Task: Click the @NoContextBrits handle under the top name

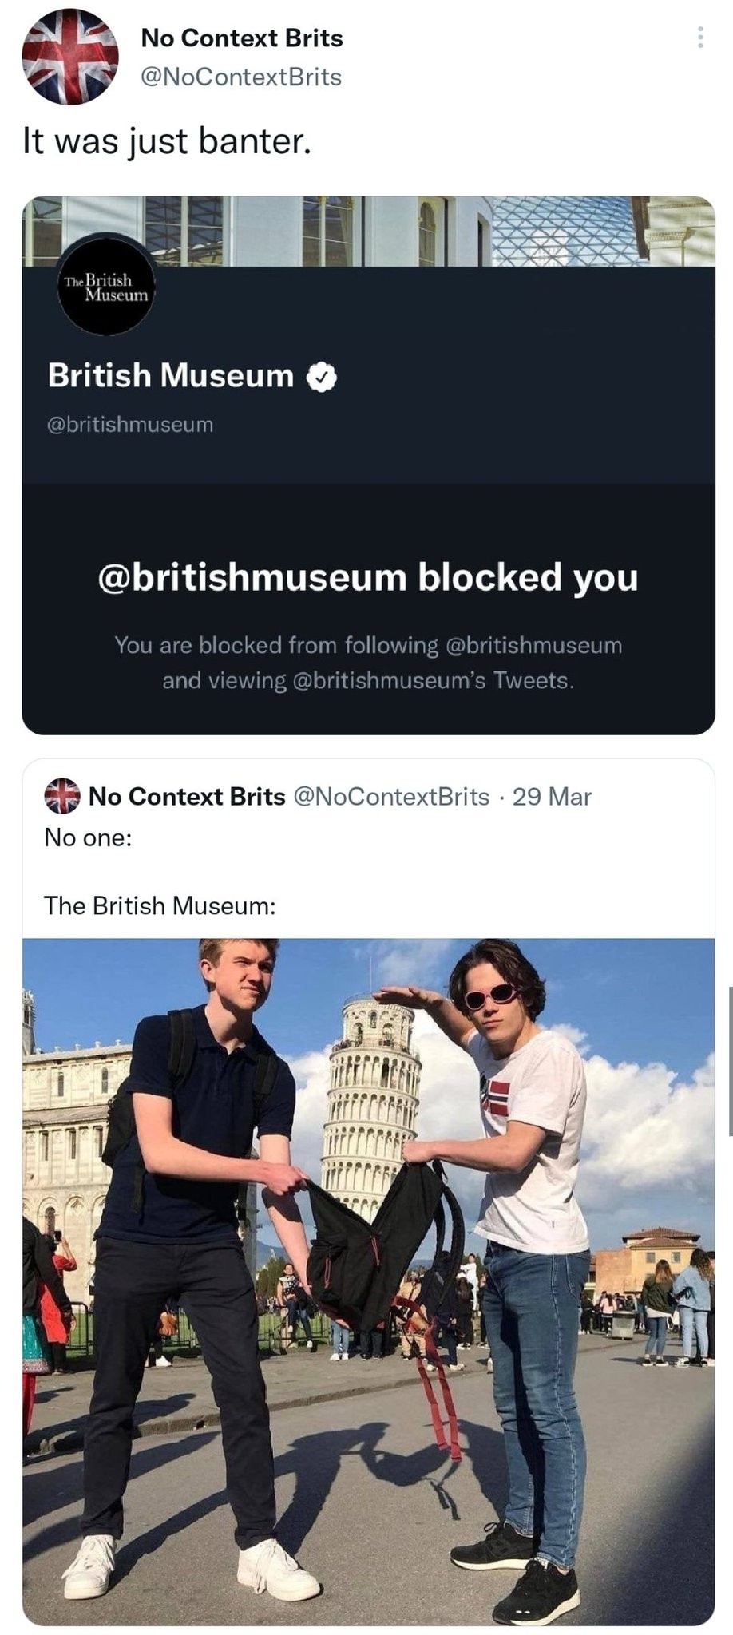Action: [241, 77]
